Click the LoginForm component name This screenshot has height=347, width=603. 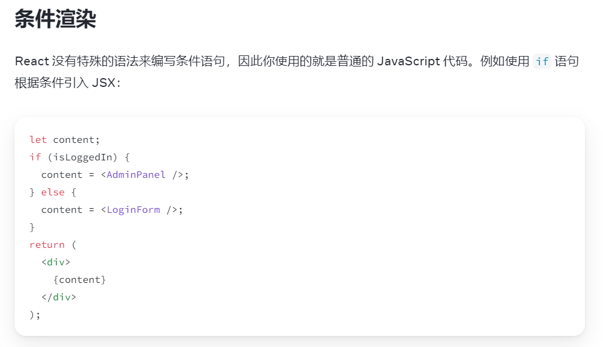tap(133, 210)
